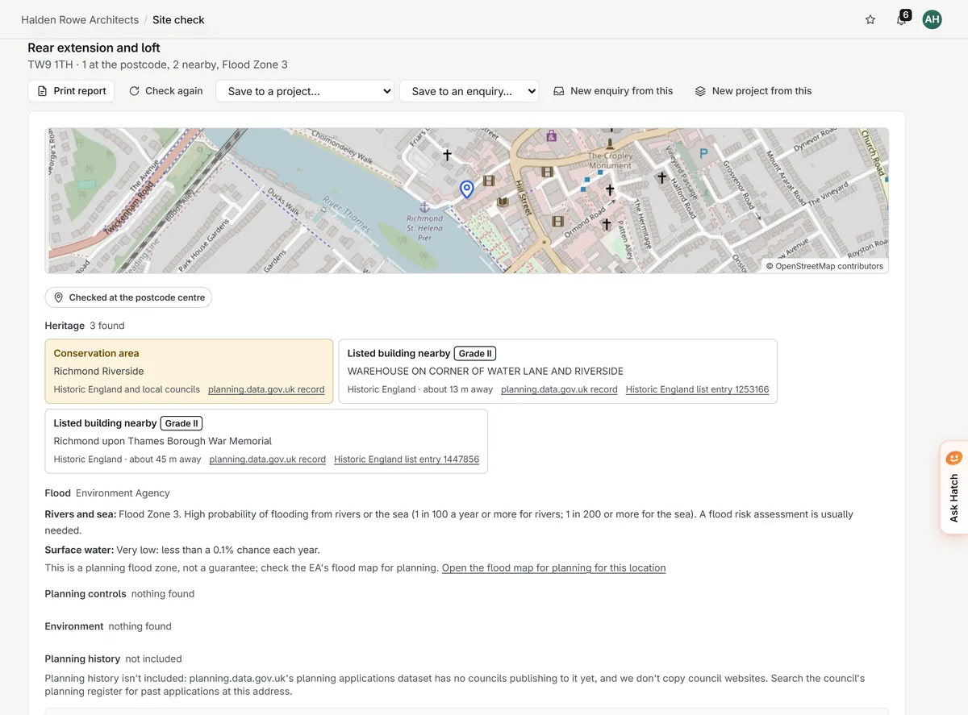The image size is (968, 715).
Task: Click Richmond upon Thames Borough War Memorial text
Action: [x=162, y=441]
